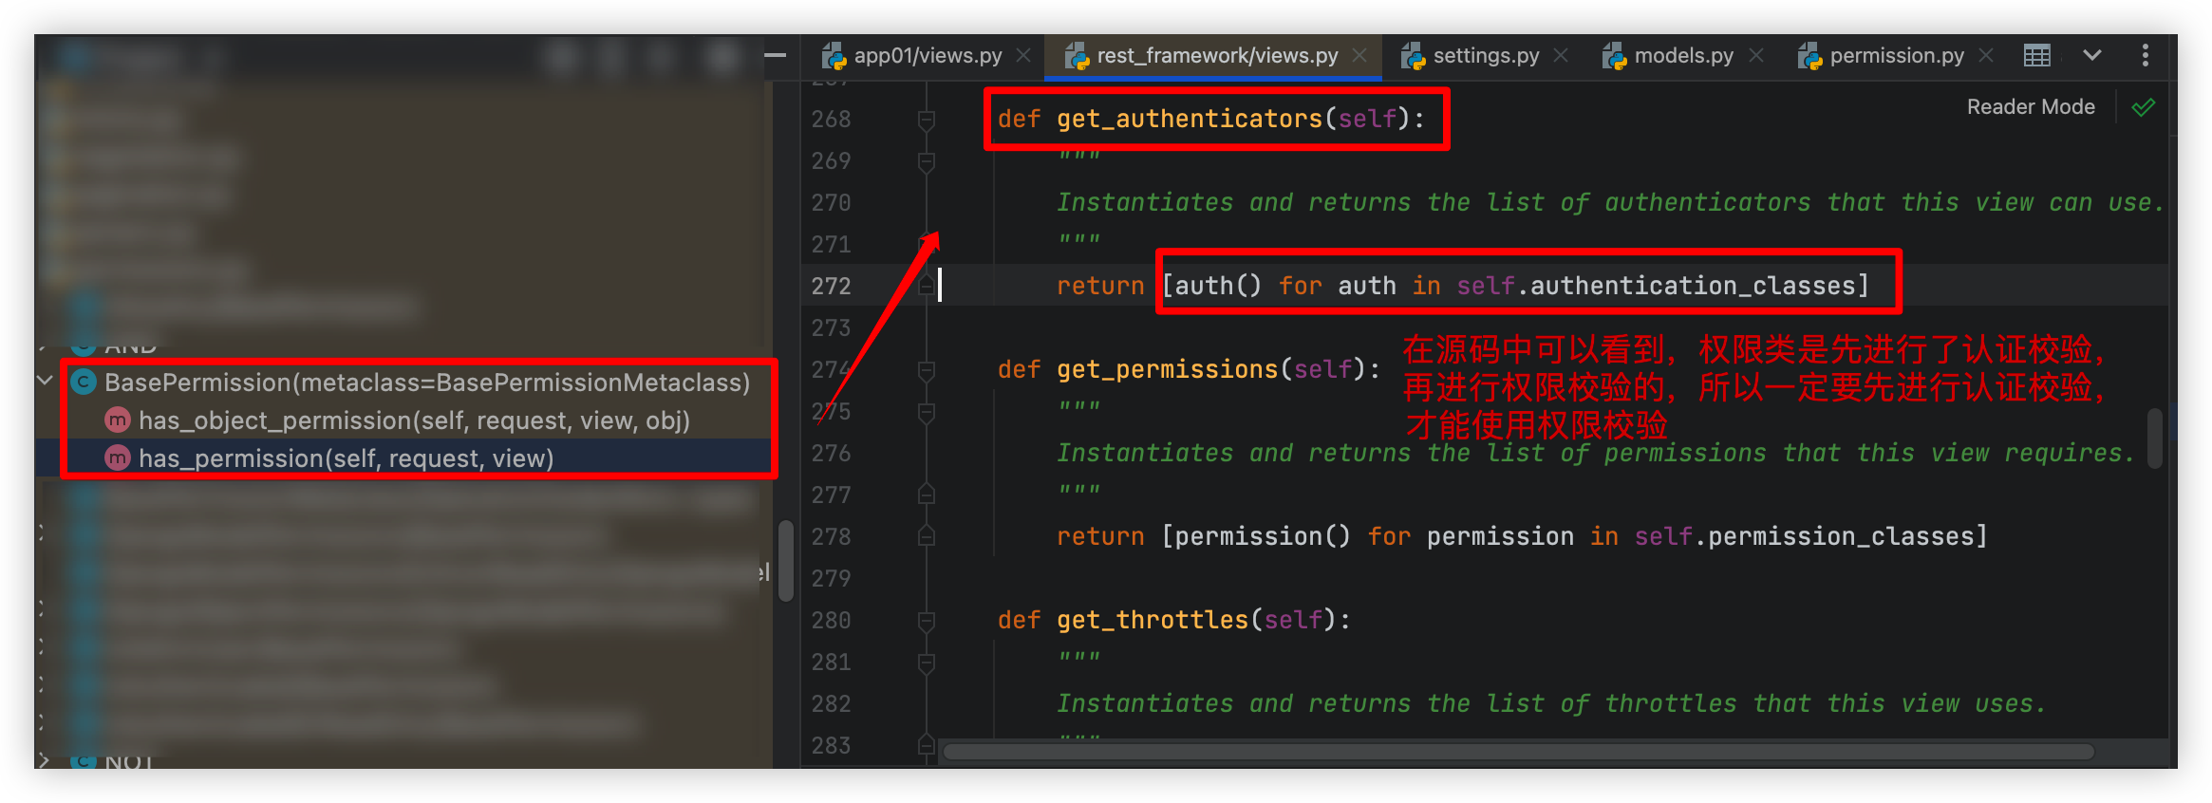The height and width of the screenshot is (803, 2212).
Task: Close the settings.py tab
Action: pyautogui.click(x=1561, y=56)
